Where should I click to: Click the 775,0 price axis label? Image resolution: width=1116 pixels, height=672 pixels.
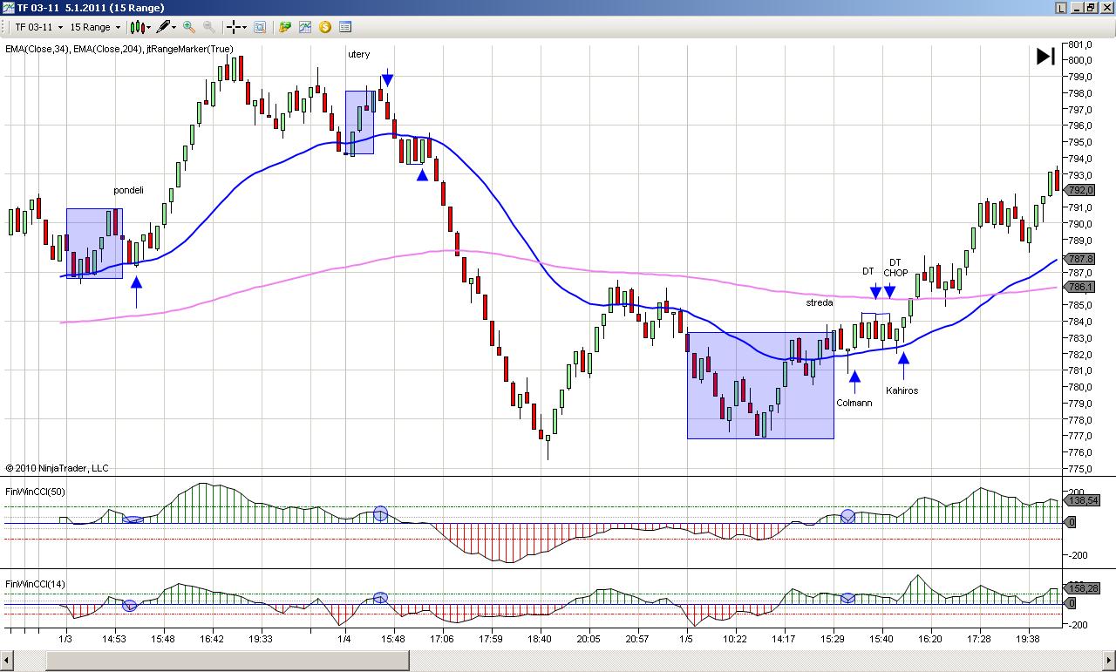point(1081,469)
